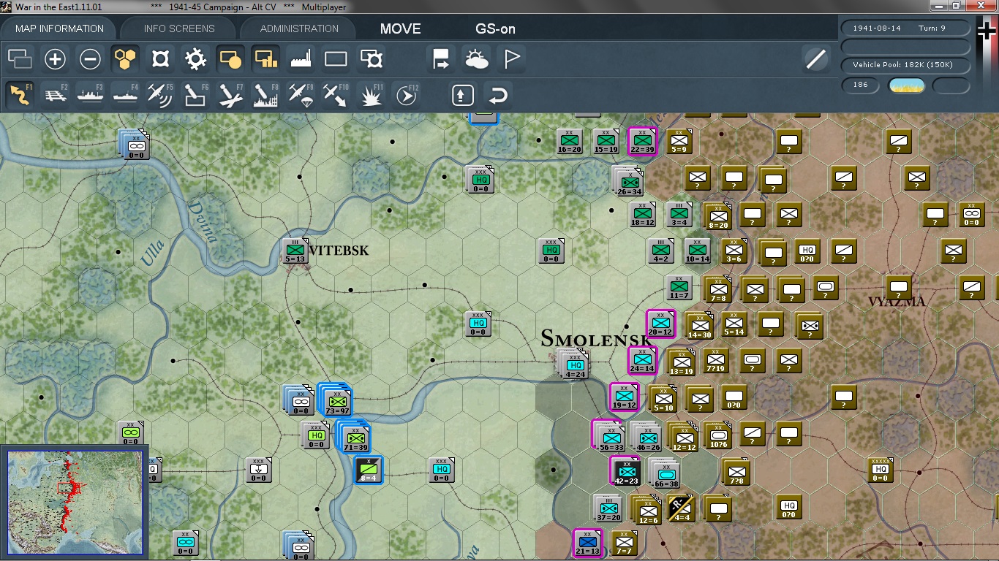The width and height of the screenshot is (999, 561).
Task: Select the F5 air recon plane icon
Action: coord(161,95)
